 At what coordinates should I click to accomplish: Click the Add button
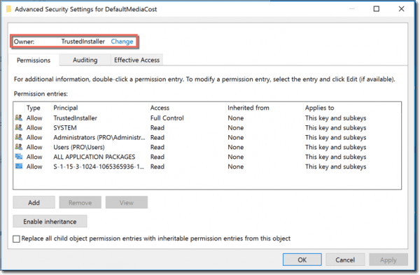[x=34, y=202]
